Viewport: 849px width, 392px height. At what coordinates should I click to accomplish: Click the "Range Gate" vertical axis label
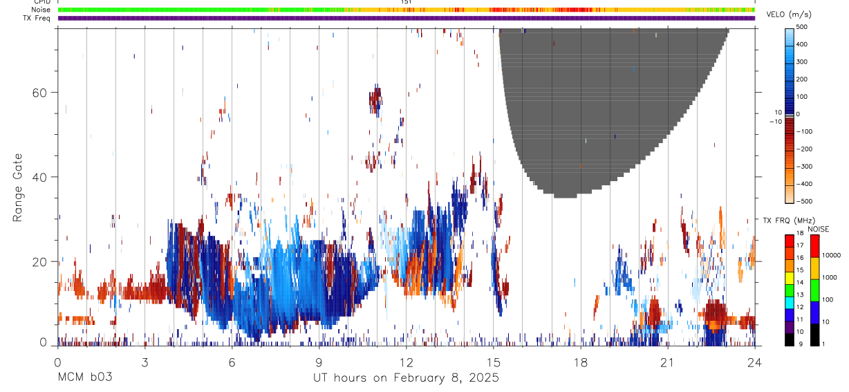pos(17,188)
